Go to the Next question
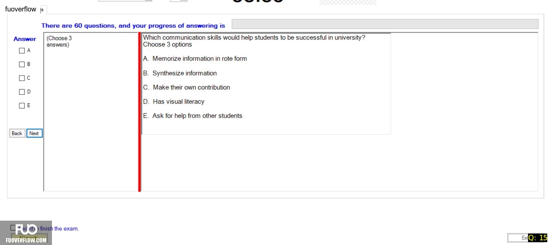 coord(34,133)
